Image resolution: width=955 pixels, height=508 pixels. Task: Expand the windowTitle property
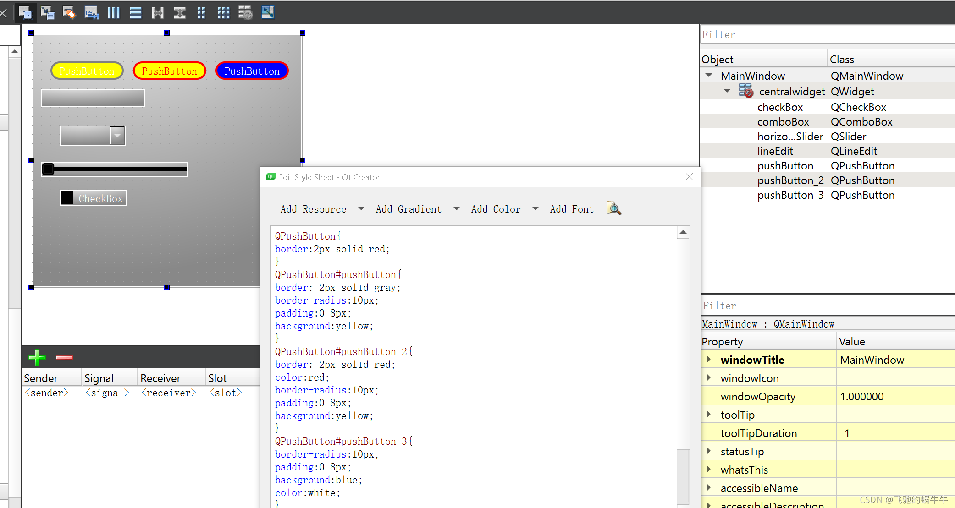(x=709, y=360)
